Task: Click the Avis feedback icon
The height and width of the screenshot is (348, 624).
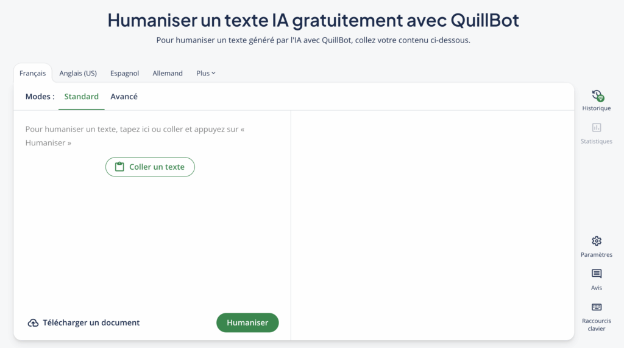Action: (x=597, y=274)
